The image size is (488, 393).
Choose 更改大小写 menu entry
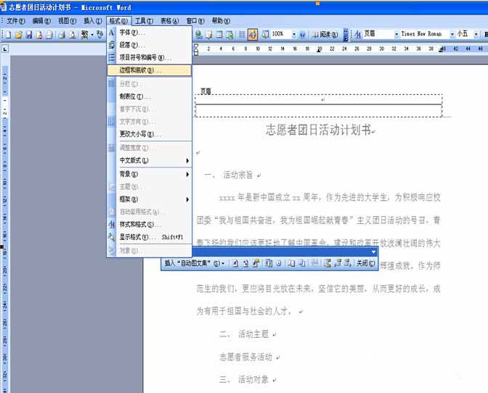150,134
